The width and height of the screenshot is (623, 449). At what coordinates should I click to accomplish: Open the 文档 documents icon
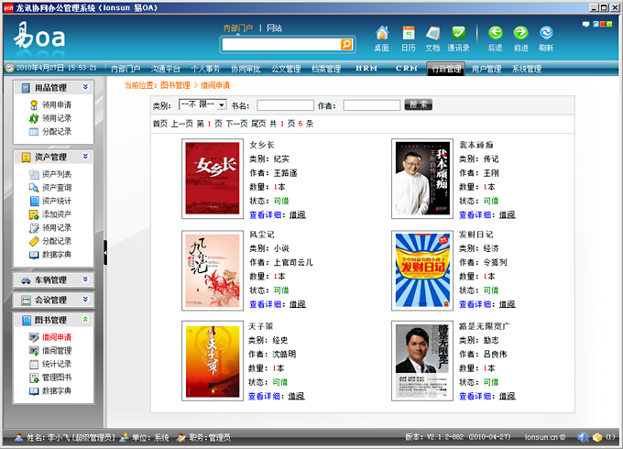(x=432, y=33)
